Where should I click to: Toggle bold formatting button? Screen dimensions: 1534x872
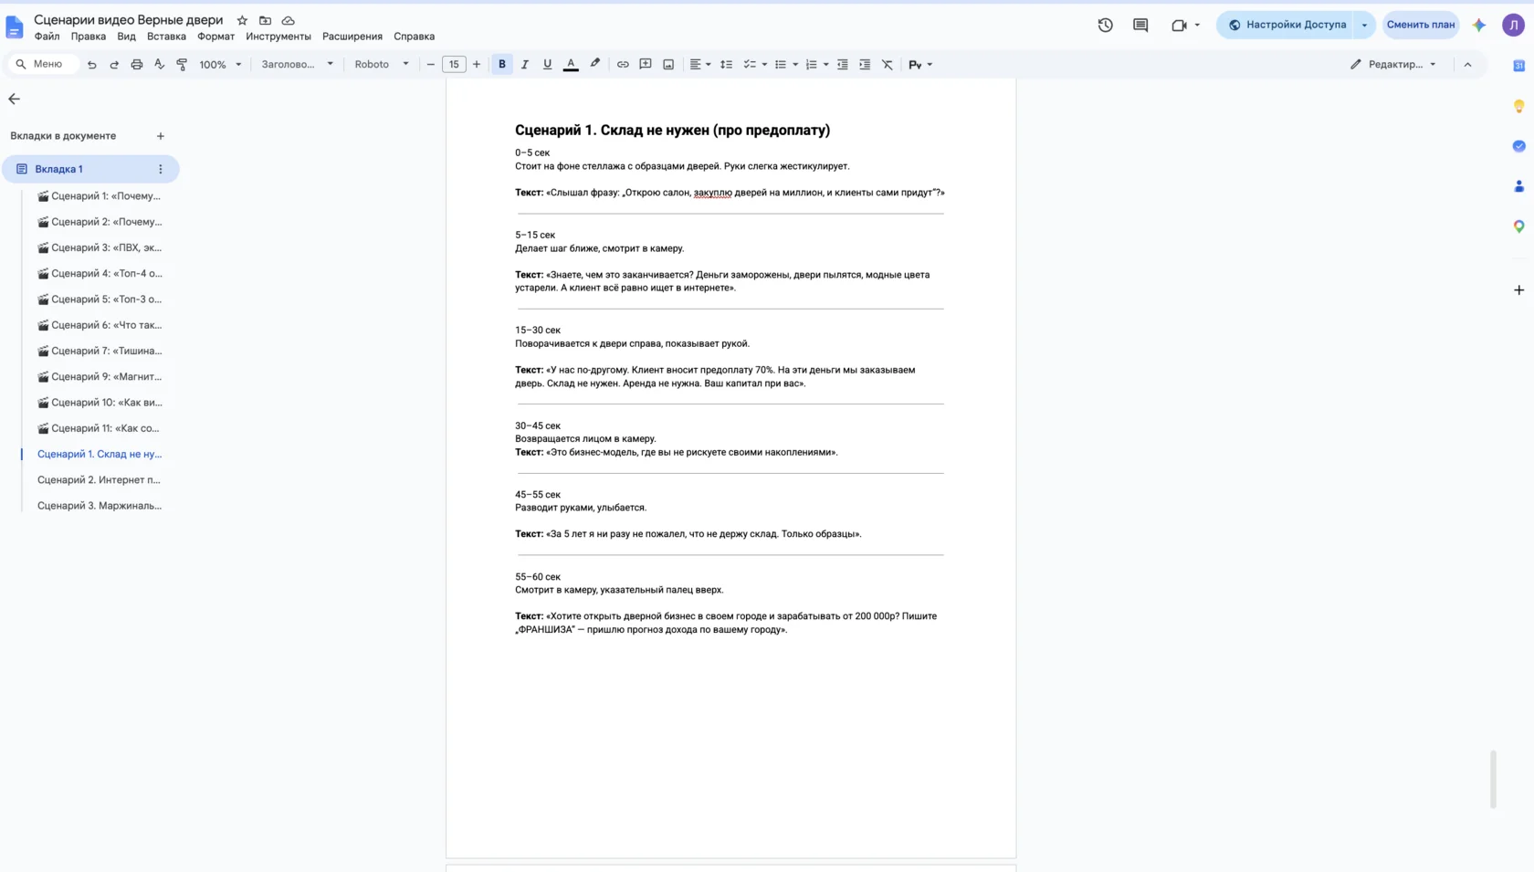coord(502,64)
